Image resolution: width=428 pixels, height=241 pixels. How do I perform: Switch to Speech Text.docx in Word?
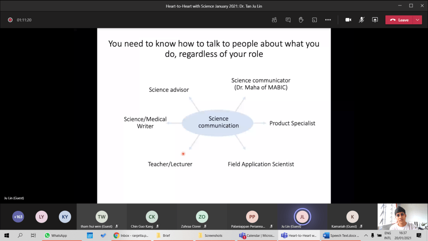pyautogui.click(x=341, y=236)
